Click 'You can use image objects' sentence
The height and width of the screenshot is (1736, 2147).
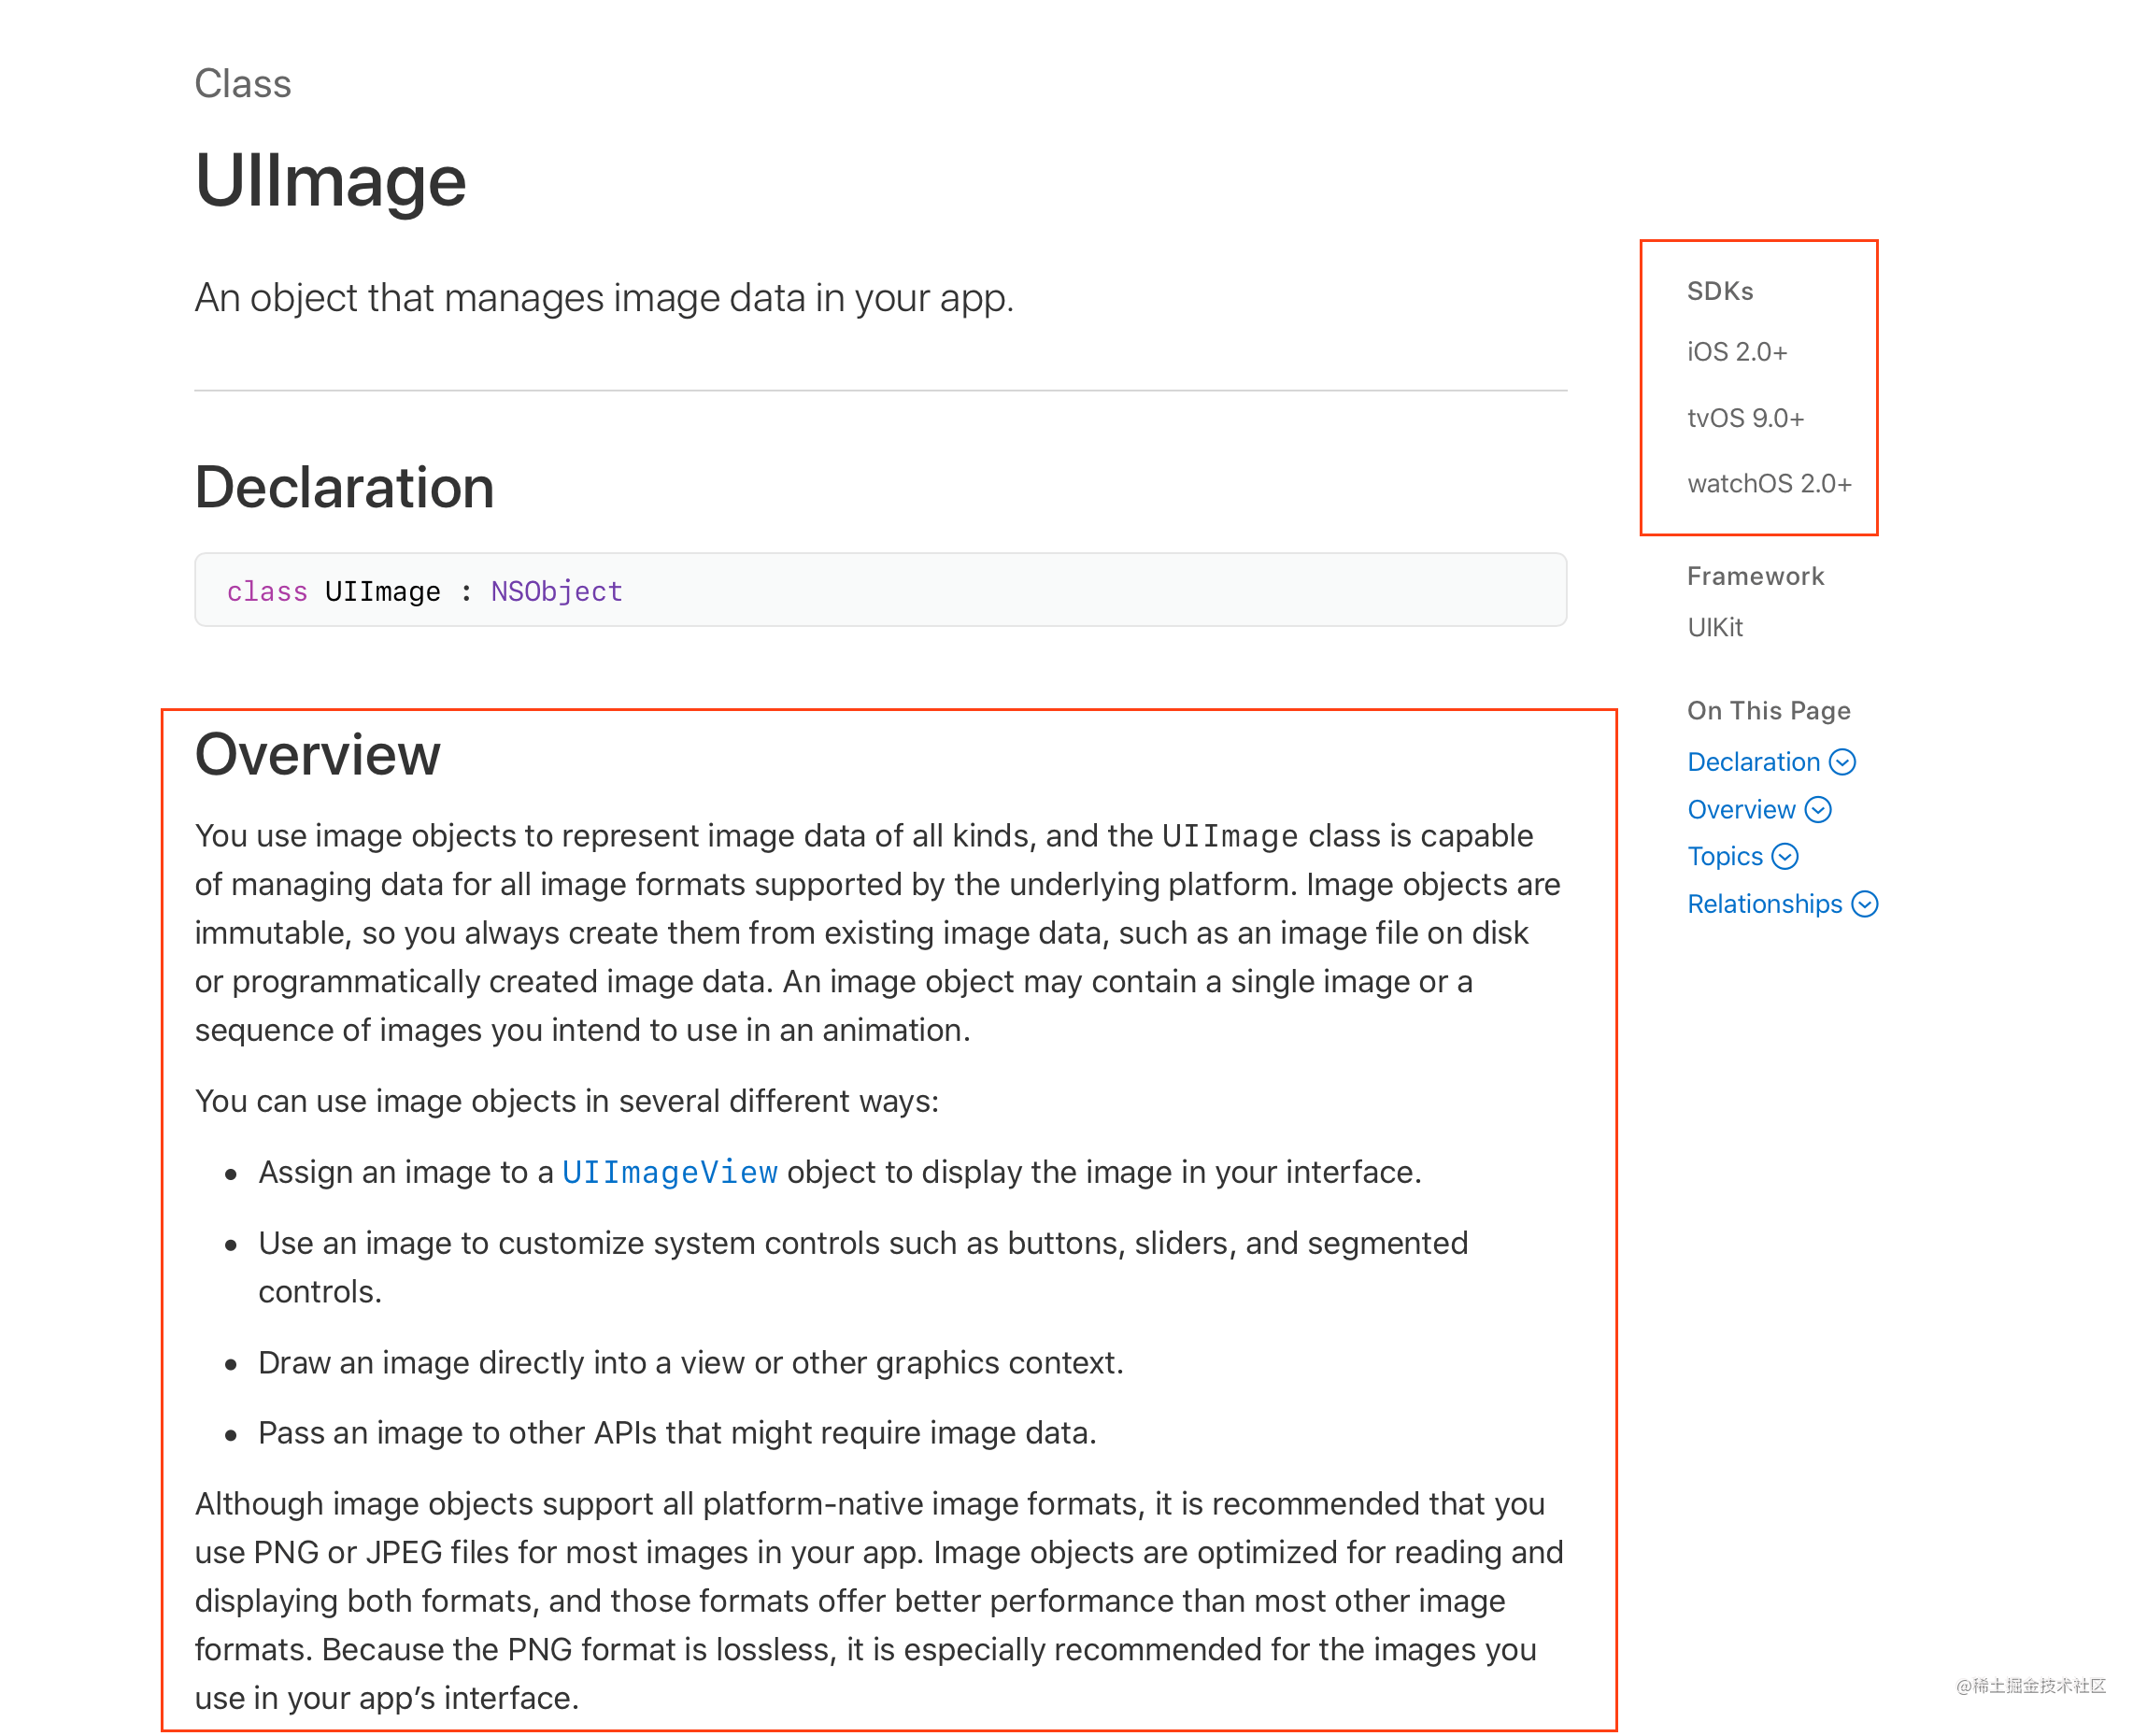coord(566,1101)
